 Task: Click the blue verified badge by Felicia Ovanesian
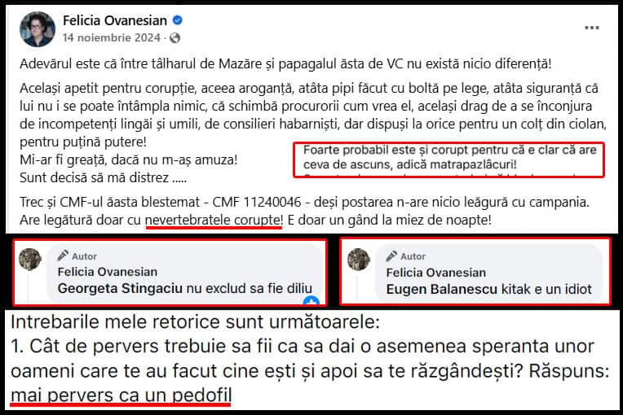click(x=177, y=20)
